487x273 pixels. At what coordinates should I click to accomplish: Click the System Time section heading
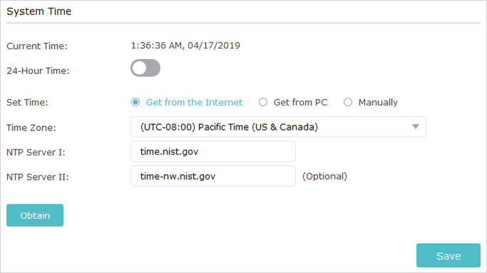(39, 11)
